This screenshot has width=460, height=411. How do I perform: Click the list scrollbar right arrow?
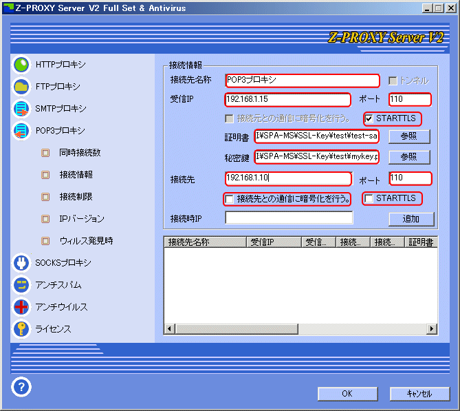tap(432, 328)
